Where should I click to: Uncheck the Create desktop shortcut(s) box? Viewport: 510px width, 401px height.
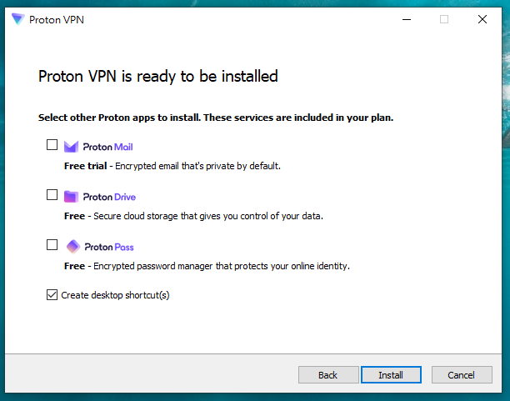pos(52,294)
